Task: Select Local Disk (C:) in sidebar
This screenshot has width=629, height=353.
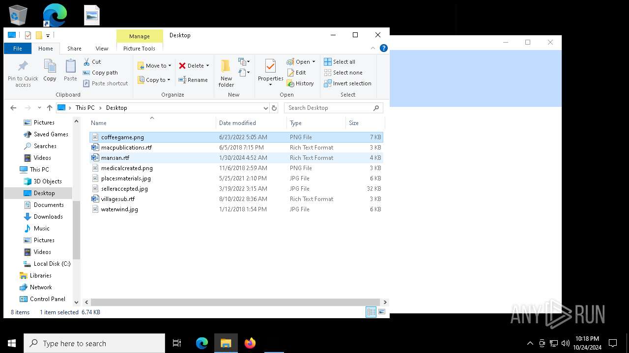Action: click(52, 264)
